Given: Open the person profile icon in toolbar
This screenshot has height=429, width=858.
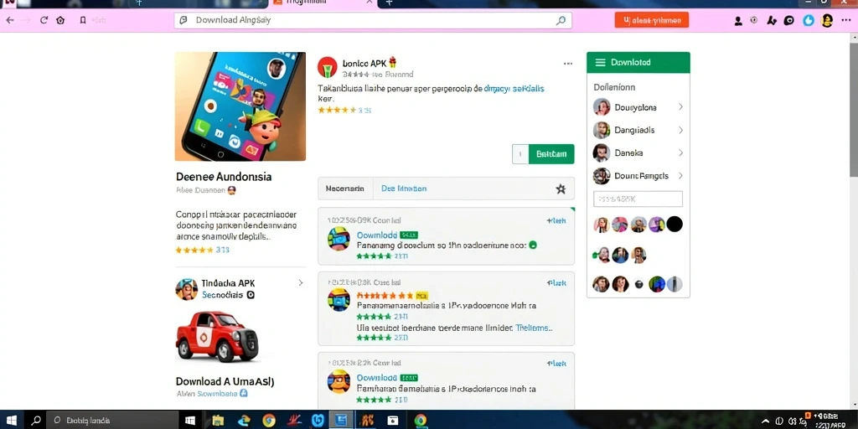Looking at the screenshot, I should pyautogui.click(x=738, y=21).
